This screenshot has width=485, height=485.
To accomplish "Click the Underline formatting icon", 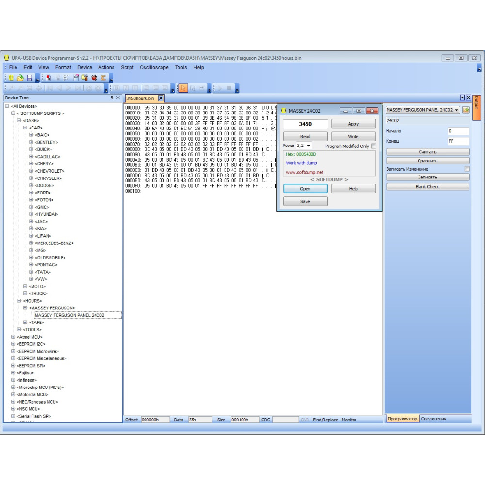I will point(135,88).
